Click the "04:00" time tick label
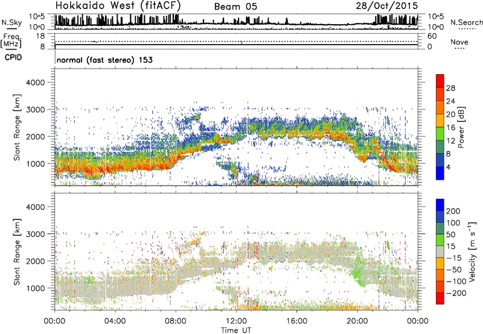The width and height of the screenshot is (483, 334). 115,321
